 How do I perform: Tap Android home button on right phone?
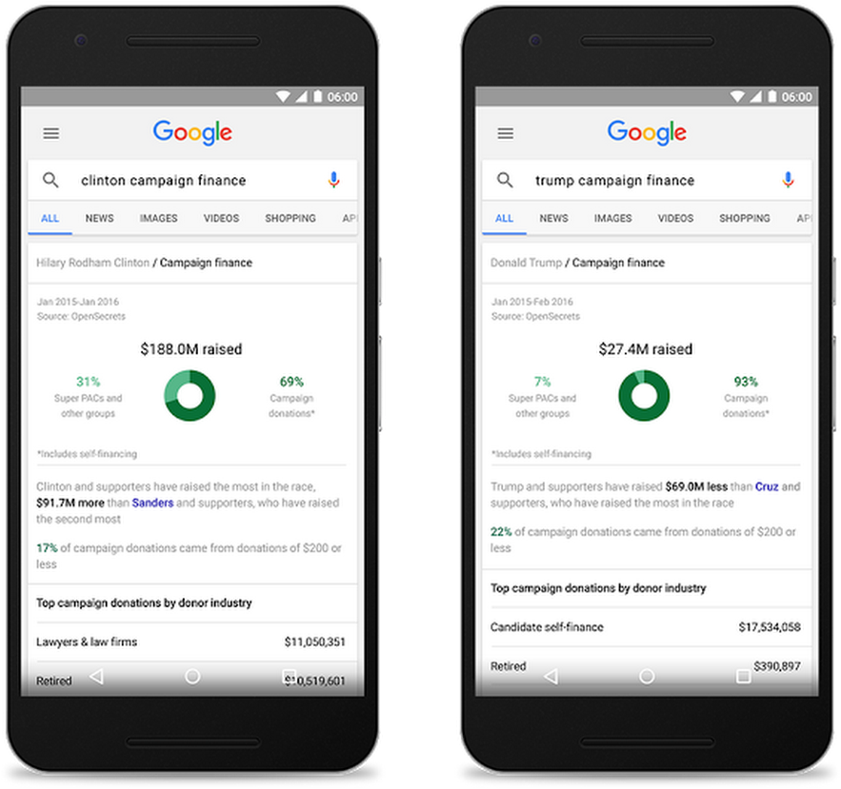[x=647, y=677]
